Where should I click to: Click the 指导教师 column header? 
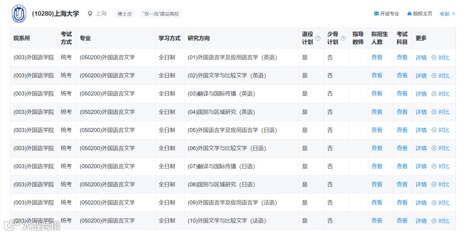pos(358,38)
